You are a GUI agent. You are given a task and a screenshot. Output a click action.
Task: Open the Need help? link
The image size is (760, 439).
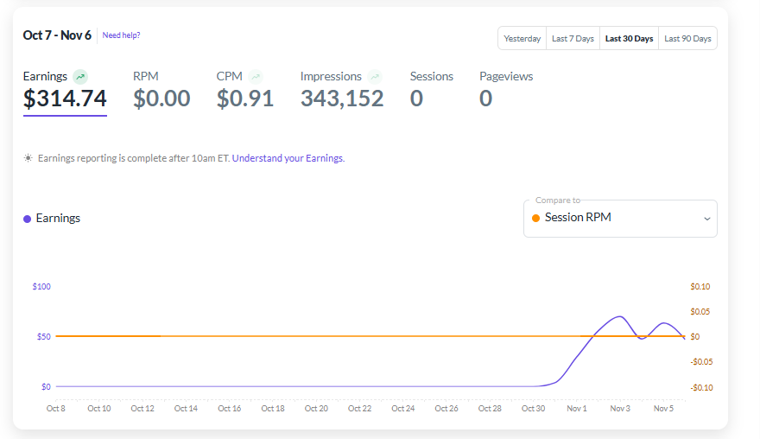point(121,35)
